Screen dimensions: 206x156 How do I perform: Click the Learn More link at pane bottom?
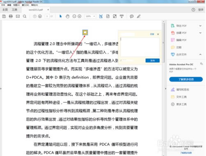[186, 153]
